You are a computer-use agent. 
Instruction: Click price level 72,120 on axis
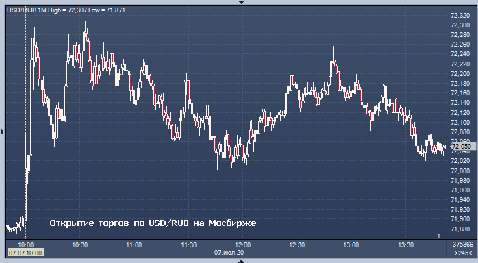point(460,113)
